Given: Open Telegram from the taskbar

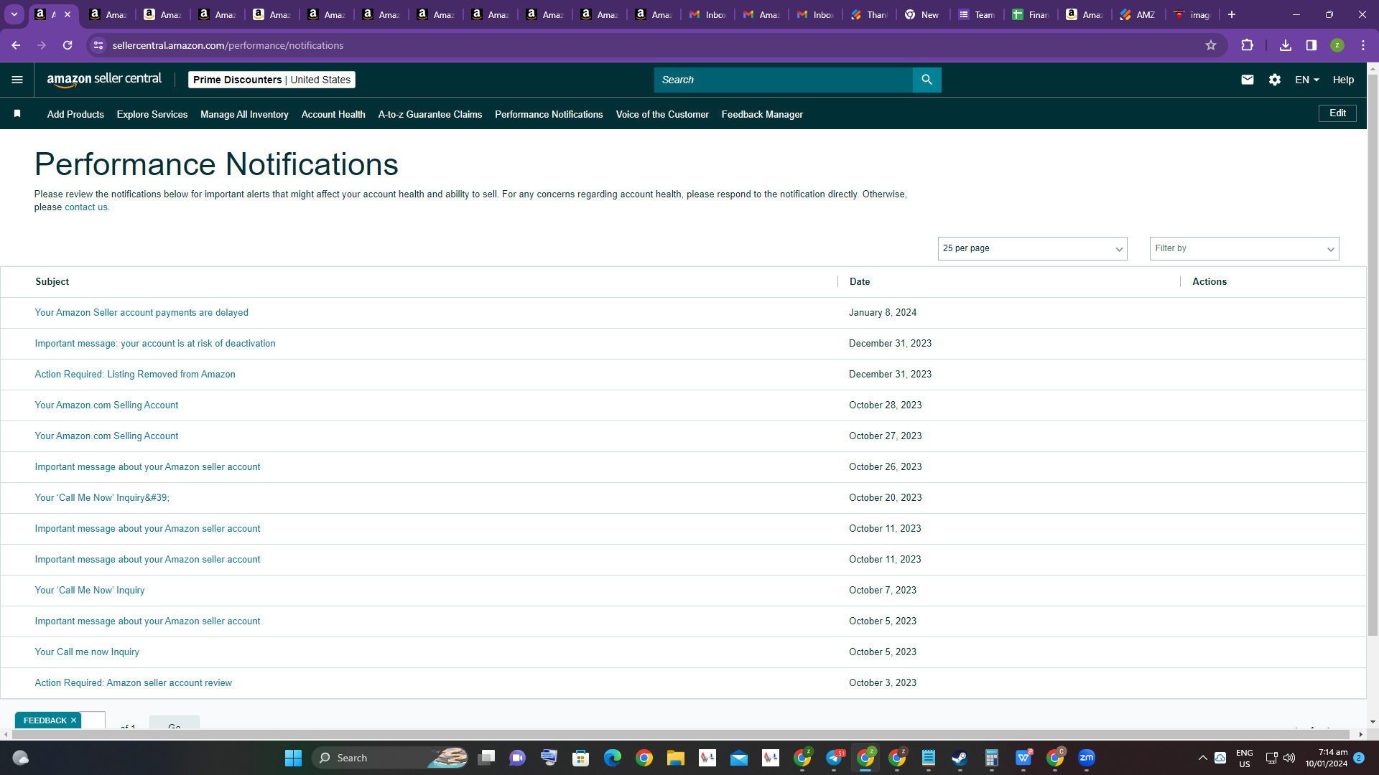Looking at the screenshot, I should (x=834, y=758).
